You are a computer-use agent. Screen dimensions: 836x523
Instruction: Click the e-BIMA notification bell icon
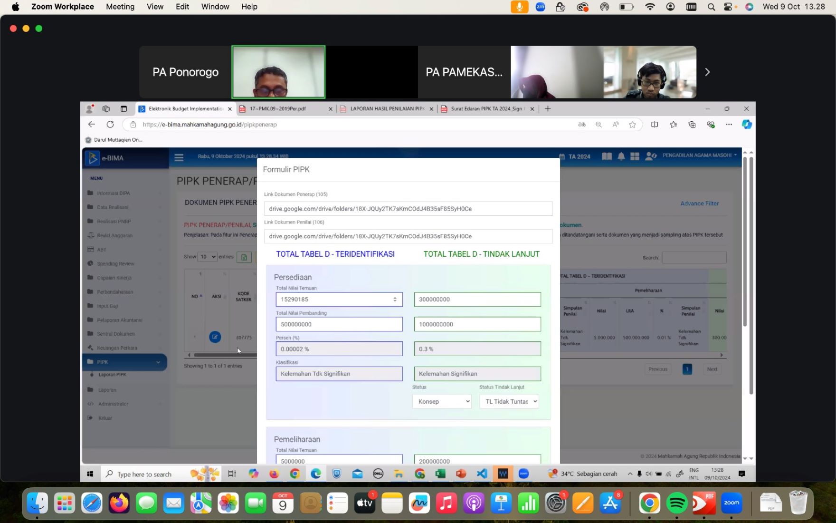pos(621,156)
